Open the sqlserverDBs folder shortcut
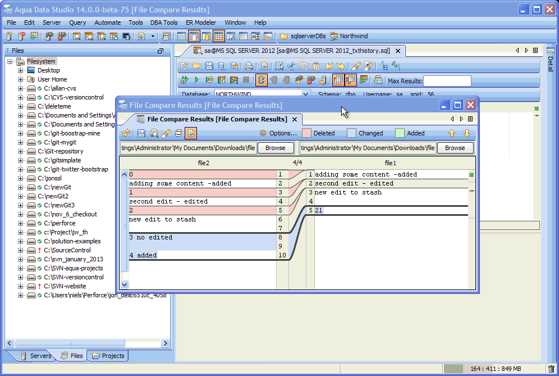 pos(304,36)
